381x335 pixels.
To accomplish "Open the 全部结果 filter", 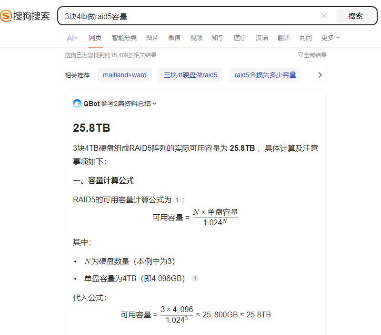I will coord(312,55).
